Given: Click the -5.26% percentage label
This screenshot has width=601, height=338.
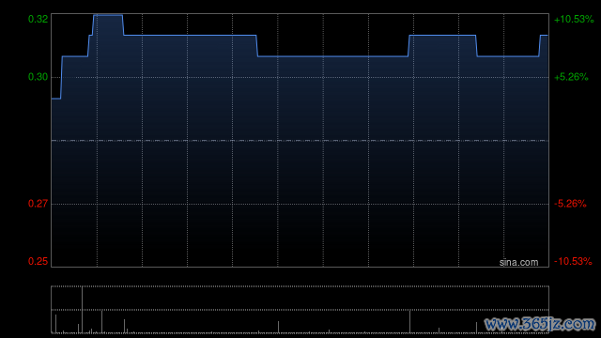Looking at the screenshot, I should tap(570, 204).
